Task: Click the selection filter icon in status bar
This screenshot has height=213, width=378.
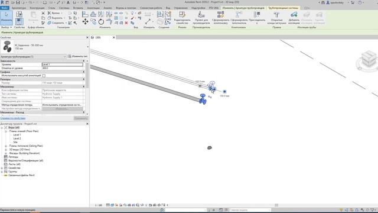Action: point(373,210)
